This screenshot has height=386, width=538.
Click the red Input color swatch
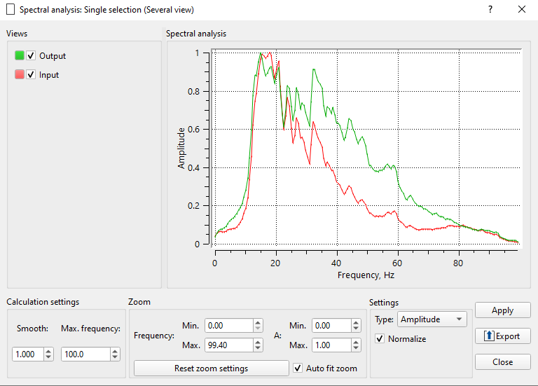tap(20, 74)
